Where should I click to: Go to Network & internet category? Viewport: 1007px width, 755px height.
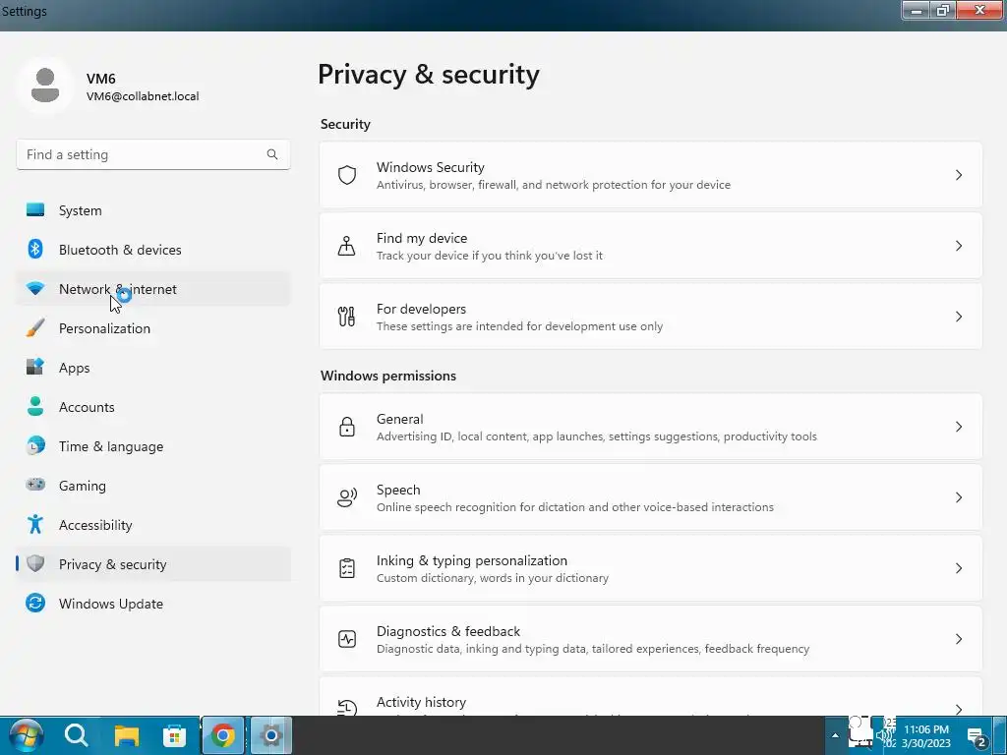pyautogui.click(x=153, y=289)
